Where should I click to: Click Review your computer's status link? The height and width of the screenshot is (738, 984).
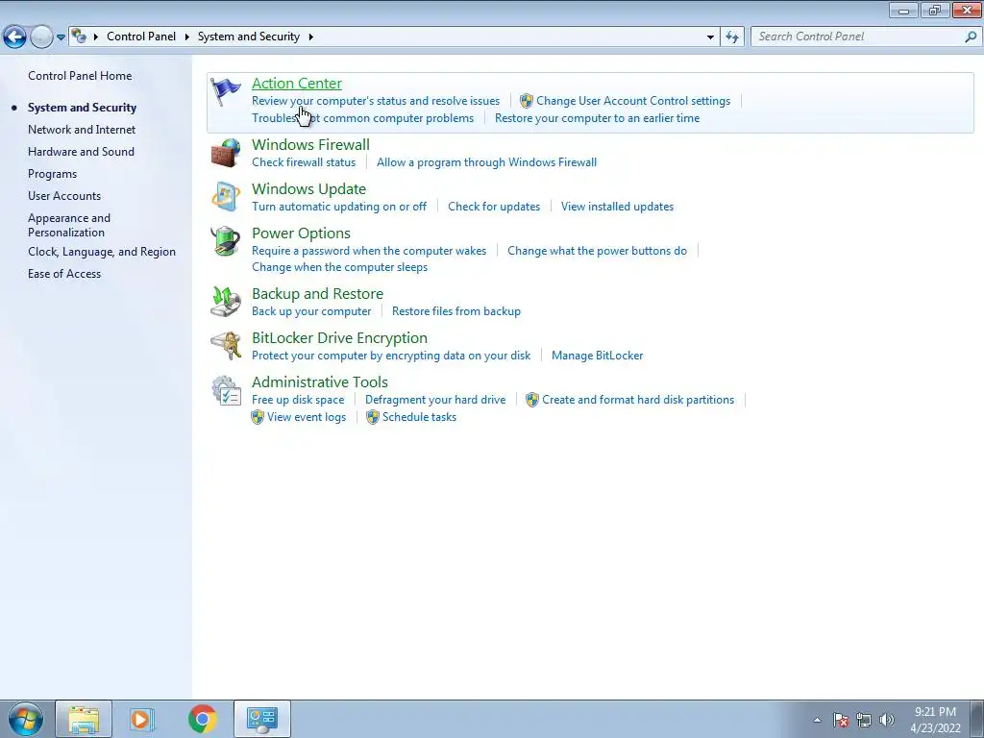pos(376,101)
